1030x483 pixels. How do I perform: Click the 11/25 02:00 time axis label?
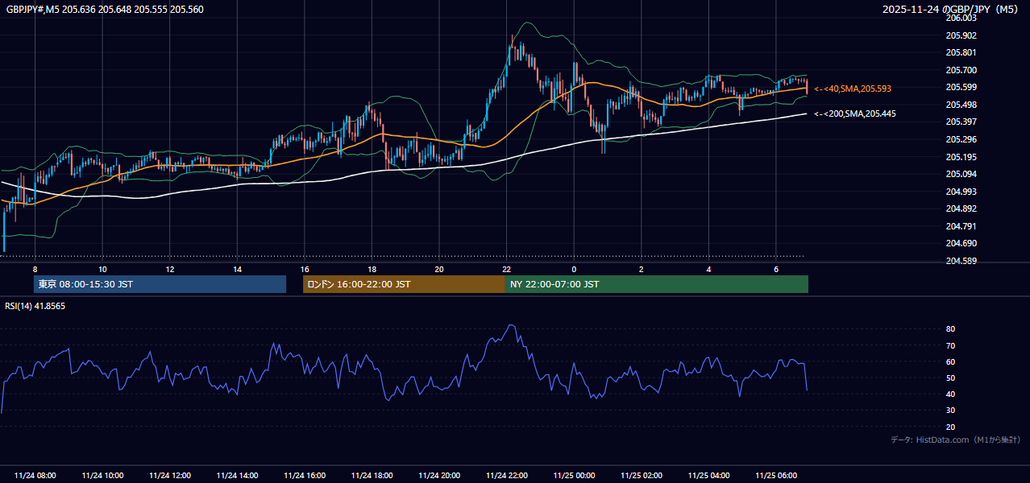(641, 476)
